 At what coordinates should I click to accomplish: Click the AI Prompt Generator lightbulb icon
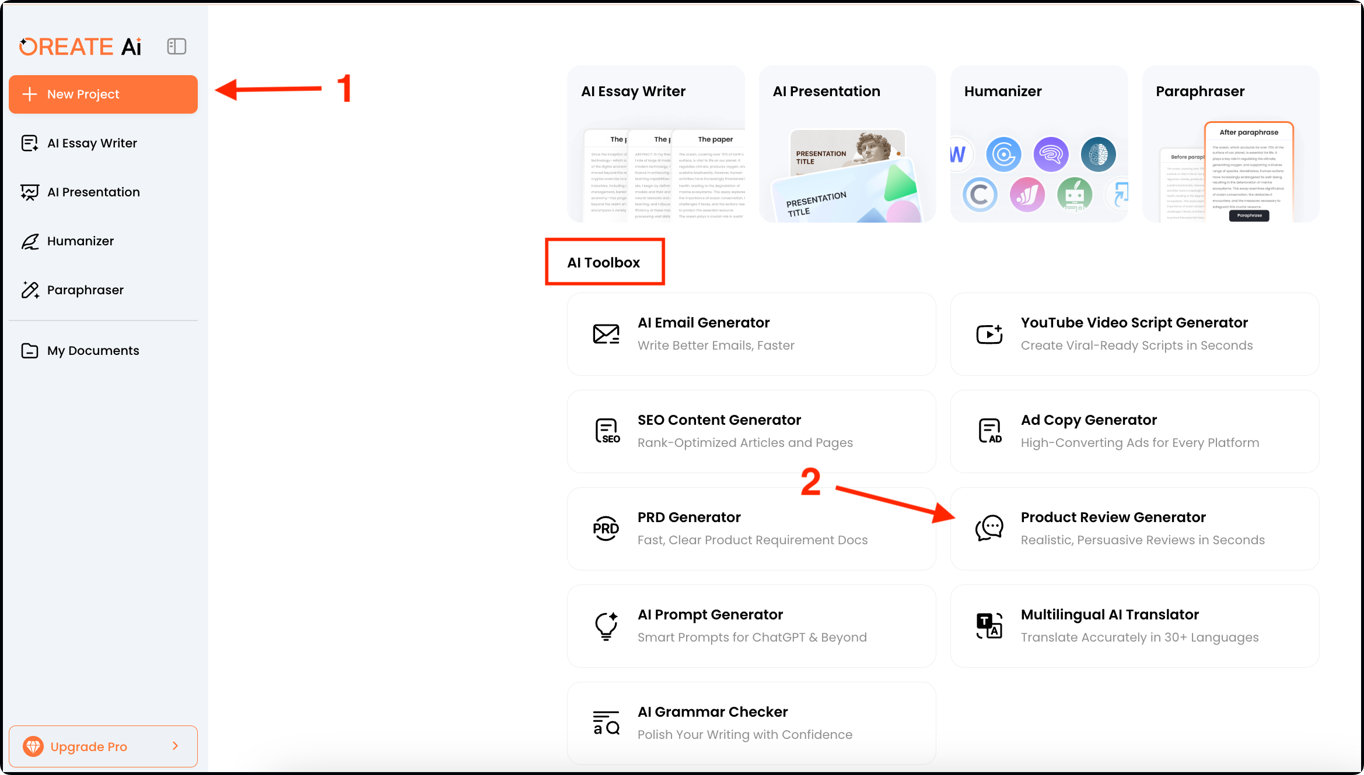(x=606, y=626)
